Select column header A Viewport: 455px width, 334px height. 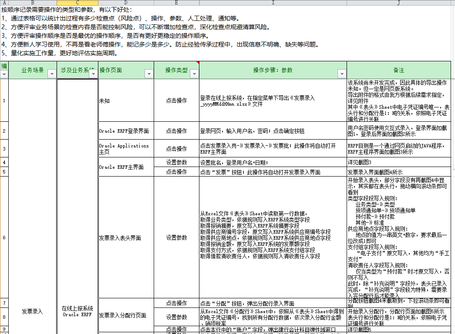(x=4, y=3)
